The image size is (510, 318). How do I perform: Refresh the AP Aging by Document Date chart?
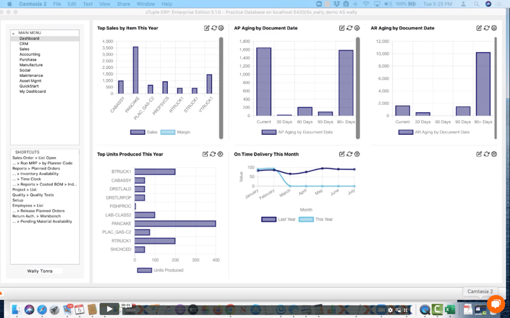click(x=350, y=28)
